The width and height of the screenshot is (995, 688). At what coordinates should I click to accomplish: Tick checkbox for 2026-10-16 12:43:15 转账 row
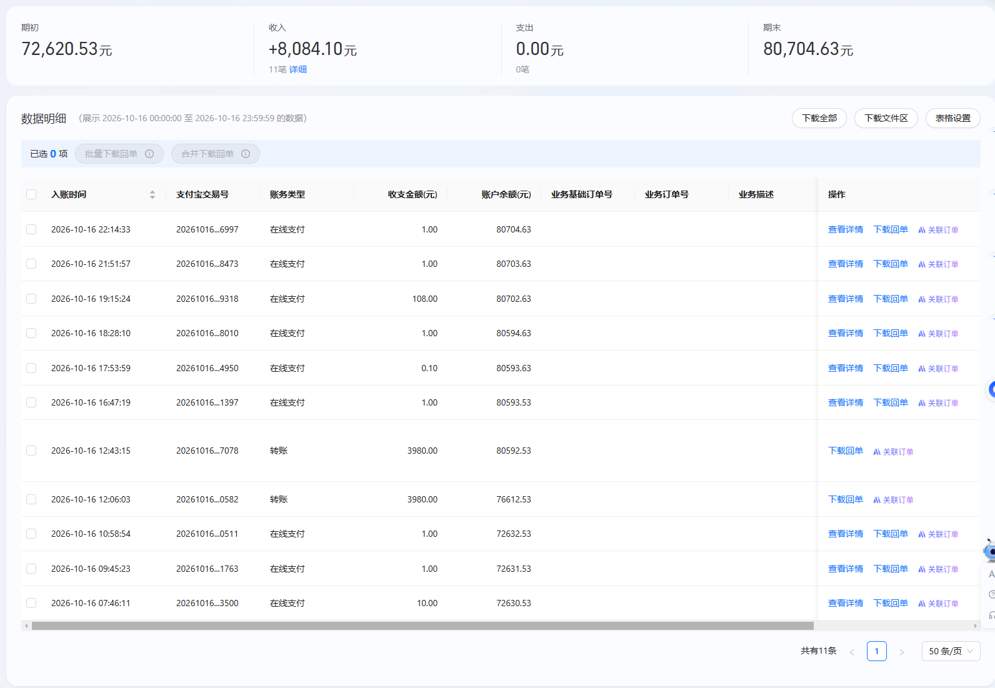pos(31,451)
